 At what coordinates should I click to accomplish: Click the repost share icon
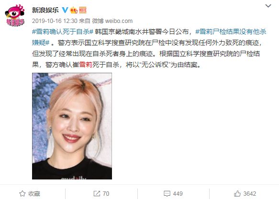pos(97,193)
